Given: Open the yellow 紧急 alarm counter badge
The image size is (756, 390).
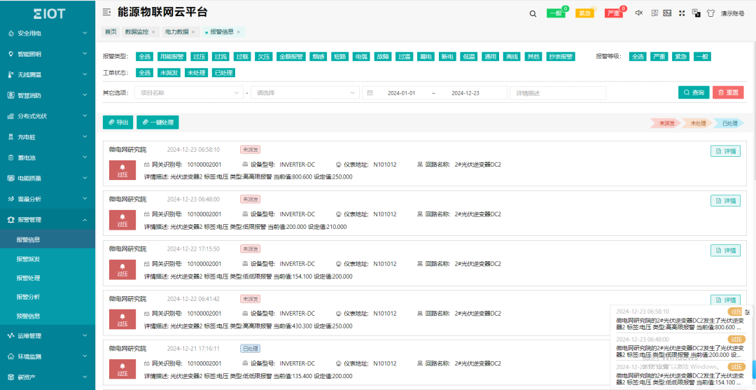Looking at the screenshot, I should 584,13.
